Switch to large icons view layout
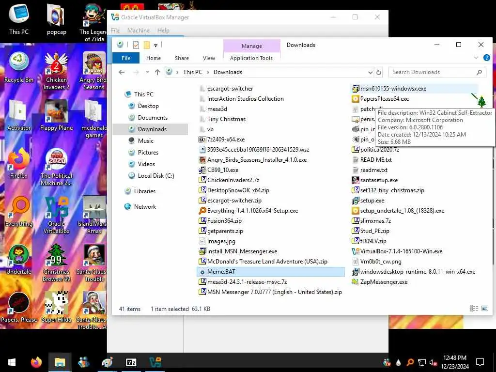 tap(484, 309)
